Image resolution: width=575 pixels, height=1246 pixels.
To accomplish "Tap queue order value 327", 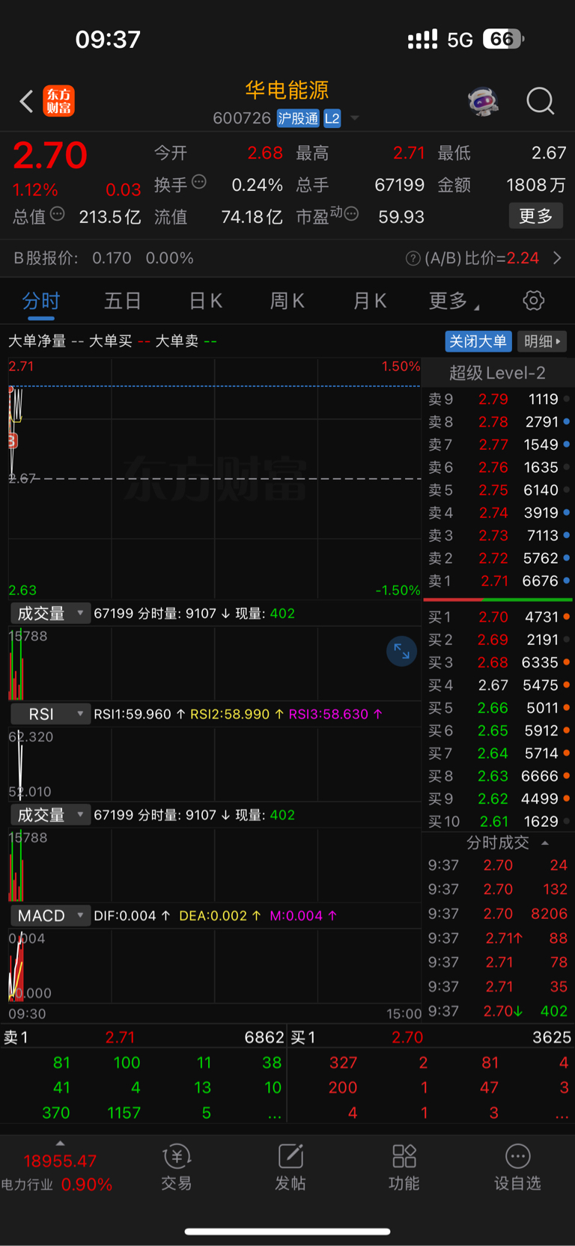I will pos(343,1063).
